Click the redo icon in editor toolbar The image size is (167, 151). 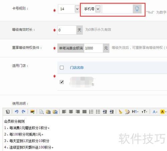click(23, 112)
